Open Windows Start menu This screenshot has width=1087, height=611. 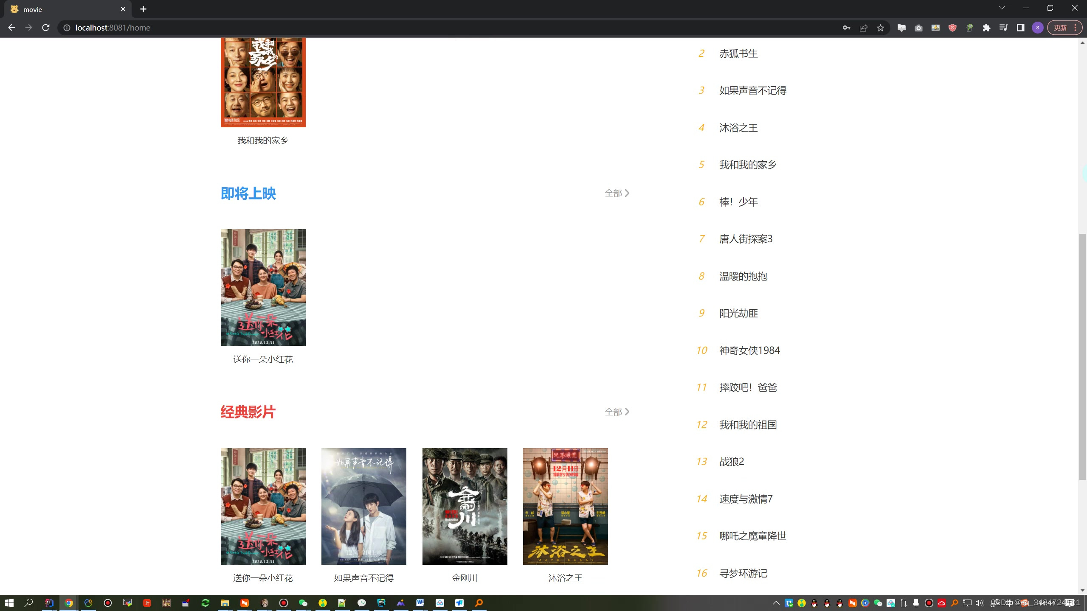9,603
